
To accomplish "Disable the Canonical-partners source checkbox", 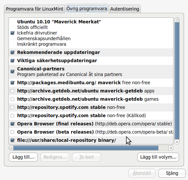I will (13, 71).
